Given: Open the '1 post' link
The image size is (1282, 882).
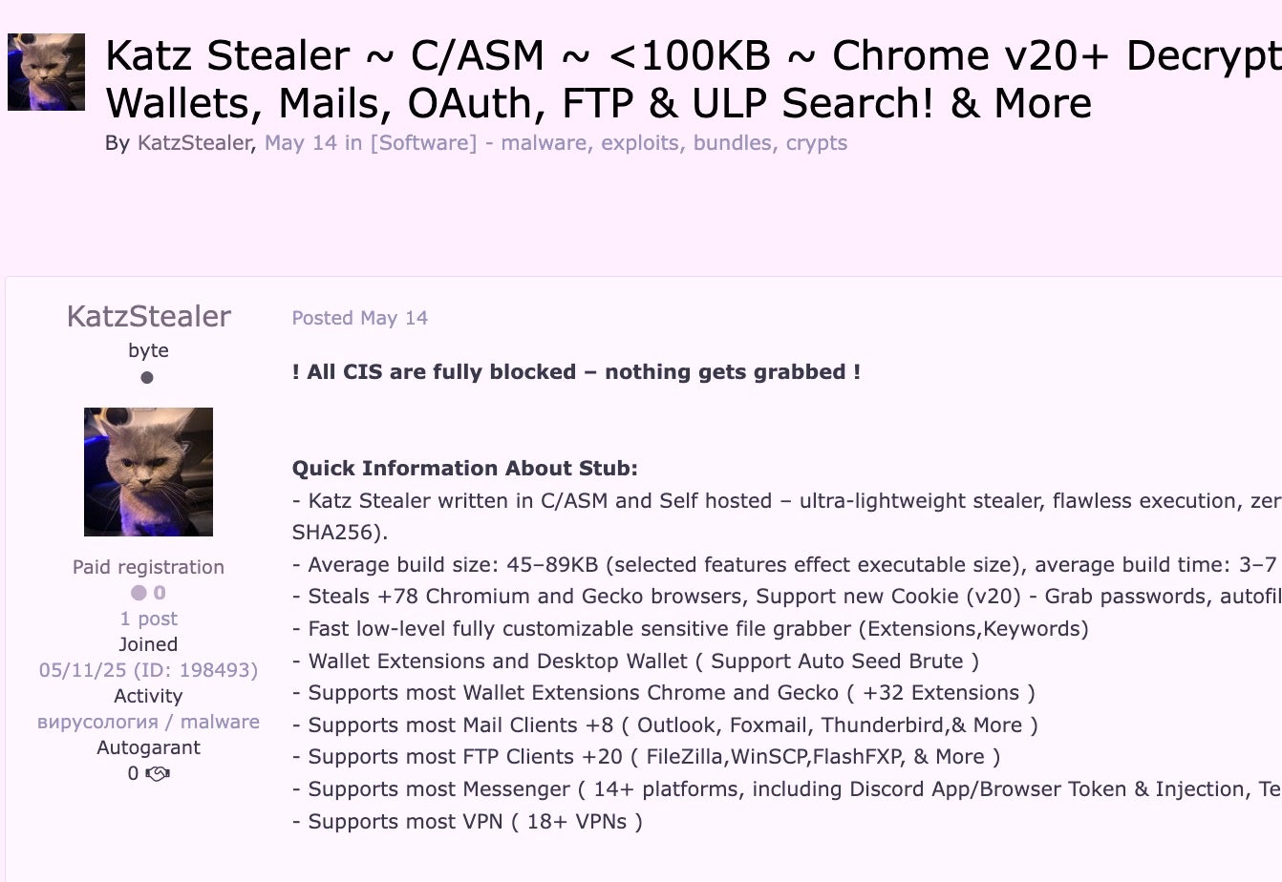Looking at the screenshot, I should 148,619.
